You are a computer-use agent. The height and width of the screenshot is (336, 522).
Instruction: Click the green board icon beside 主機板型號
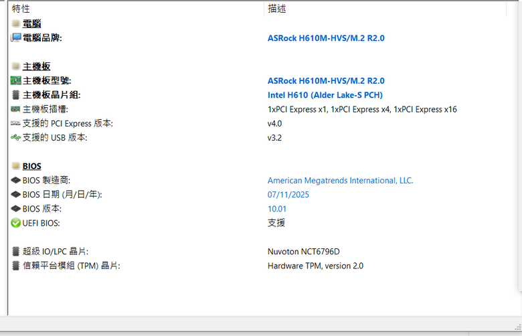15,80
